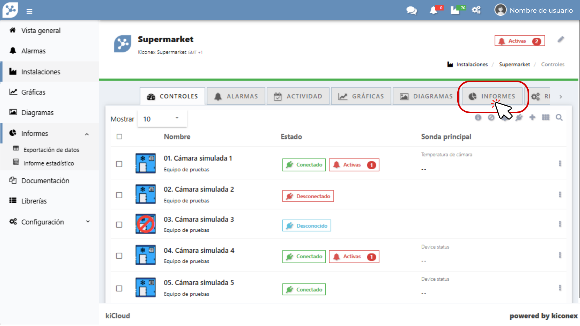Image resolution: width=580 pixels, height=326 pixels.
Task: Tick the checkbox for 03. Cámara simulada 3
Action: click(x=119, y=225)
